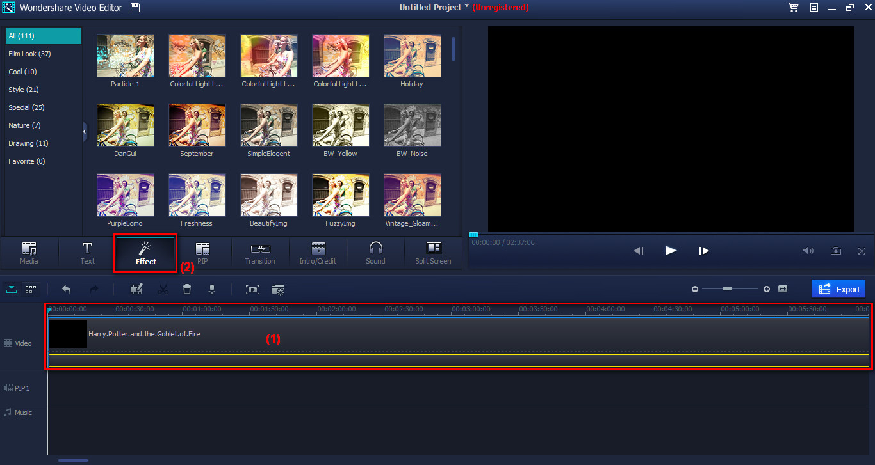Collapse the effects library panel

point(84,132)
